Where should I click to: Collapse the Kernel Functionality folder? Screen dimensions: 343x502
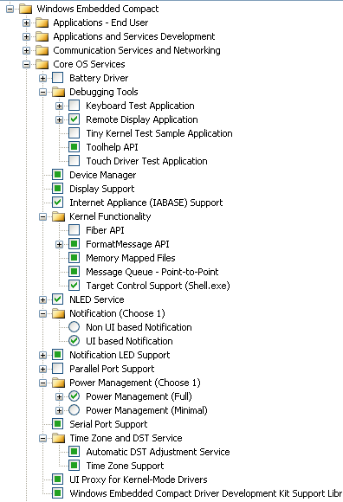(43, 216)
